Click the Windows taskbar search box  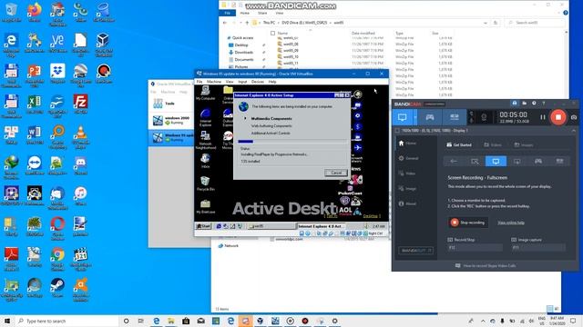point(66,321)
